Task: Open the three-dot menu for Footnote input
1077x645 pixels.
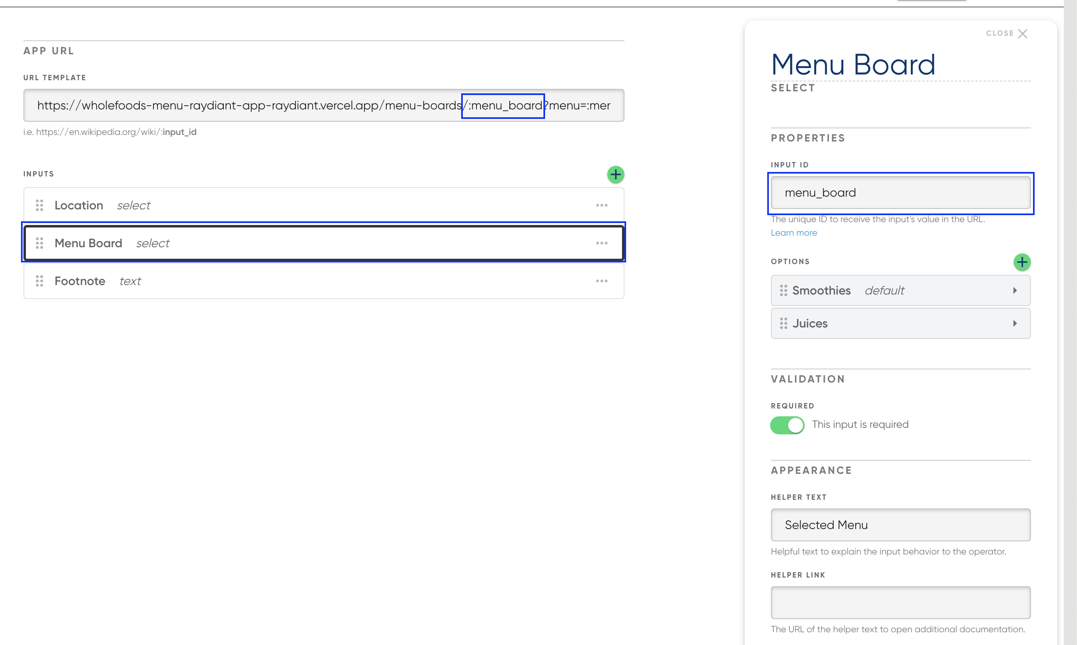Action: [x=601, y=281]
